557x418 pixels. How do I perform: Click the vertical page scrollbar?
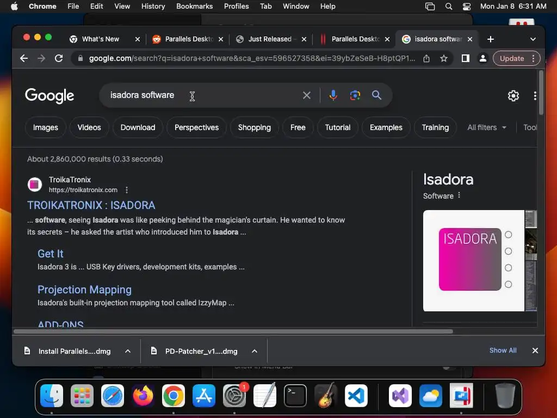coord(541,93)
